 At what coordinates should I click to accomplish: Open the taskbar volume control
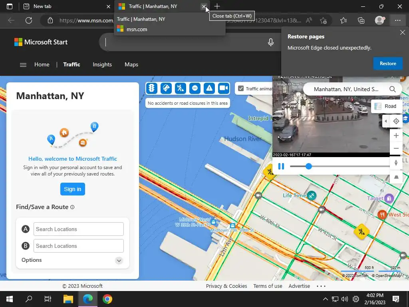(345, 299)
